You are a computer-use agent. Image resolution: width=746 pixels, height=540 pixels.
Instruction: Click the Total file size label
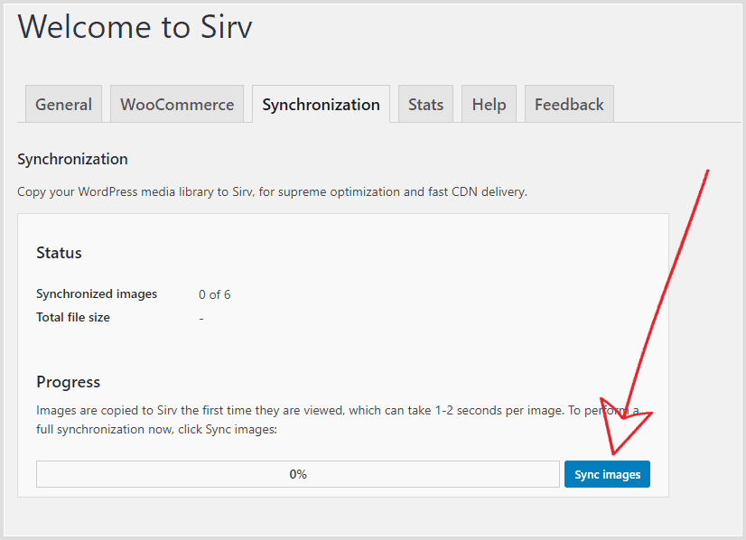point(73,317)
